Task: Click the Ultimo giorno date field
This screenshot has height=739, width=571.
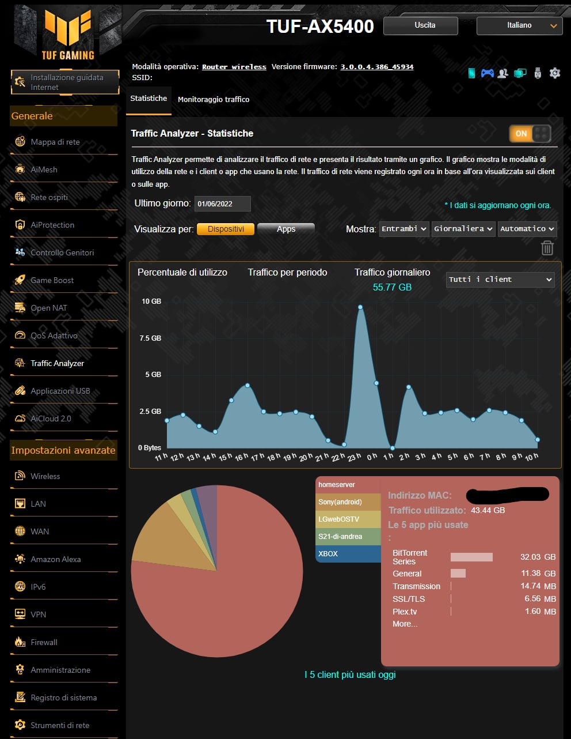Action: 222,203
